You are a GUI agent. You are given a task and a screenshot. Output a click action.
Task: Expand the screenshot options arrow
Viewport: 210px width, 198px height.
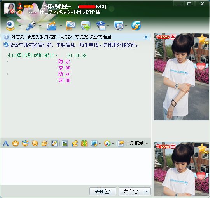click(100, 144)
